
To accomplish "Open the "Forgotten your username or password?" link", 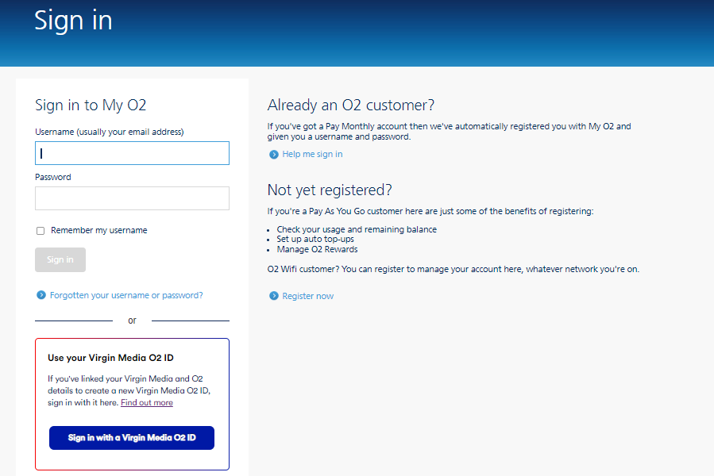I will pyautogui.click(x=129, y=294).
